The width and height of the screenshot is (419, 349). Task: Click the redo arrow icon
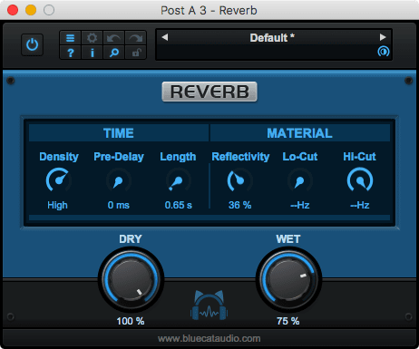[135, 38]
